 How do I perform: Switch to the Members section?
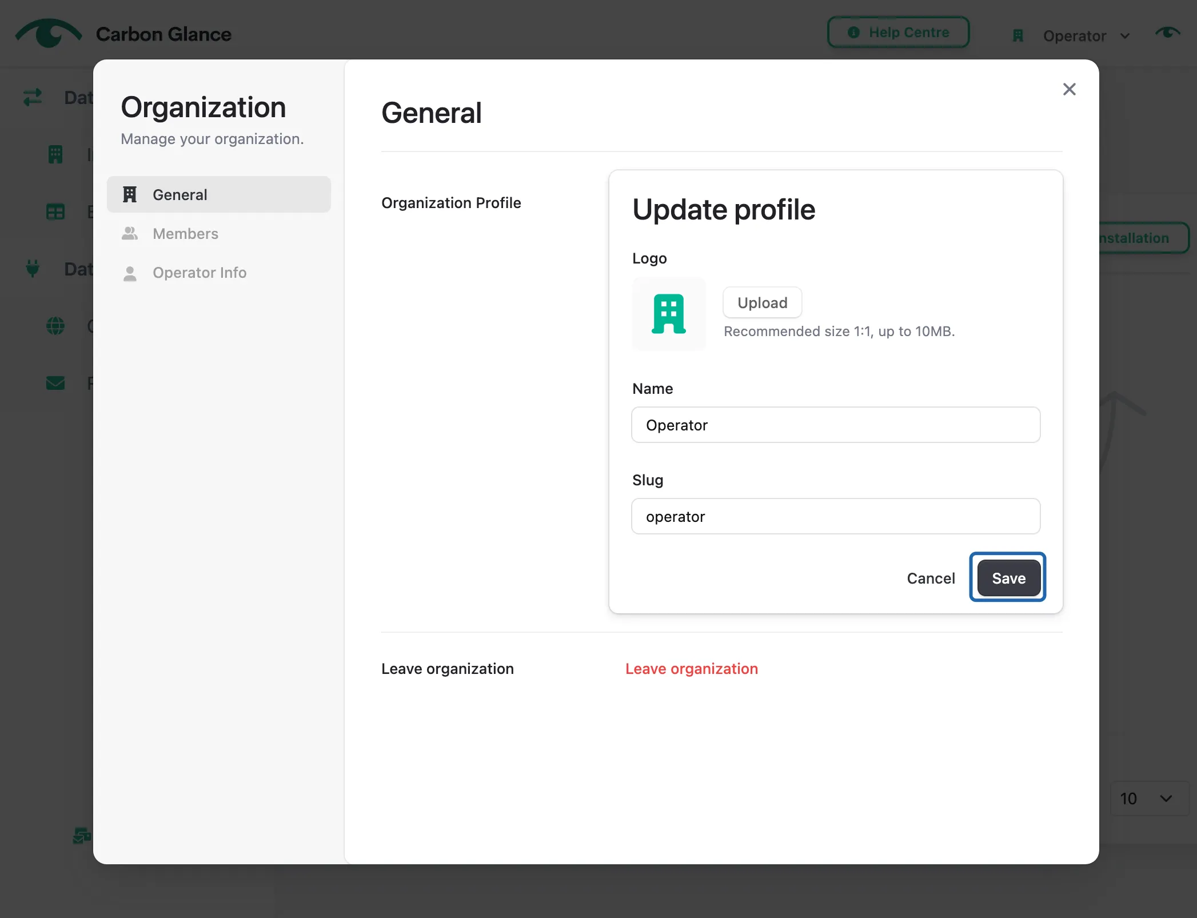click(219, 234)
